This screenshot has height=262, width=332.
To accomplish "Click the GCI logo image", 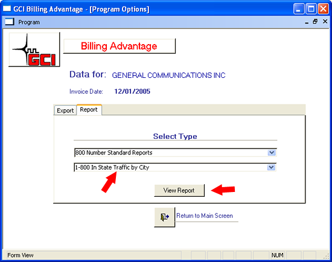I will (34, 50).
